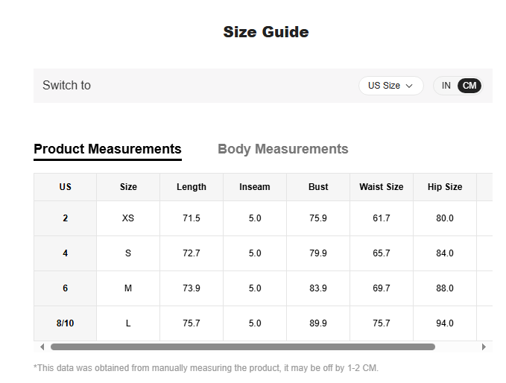This screenshot has height=383, width=506.
Task: Select US size 6 row header
Action: click(65, 288)
